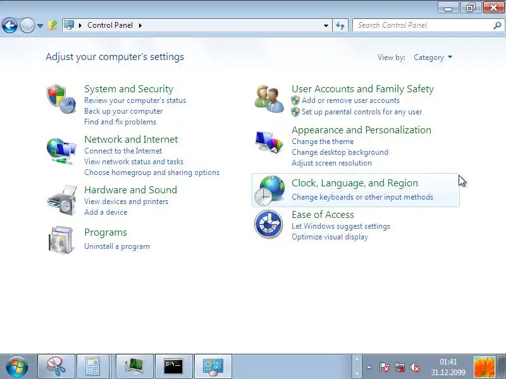This screenshot has width=506, height=379.
Task: Click Change desktop background
Action: point(340,152)
